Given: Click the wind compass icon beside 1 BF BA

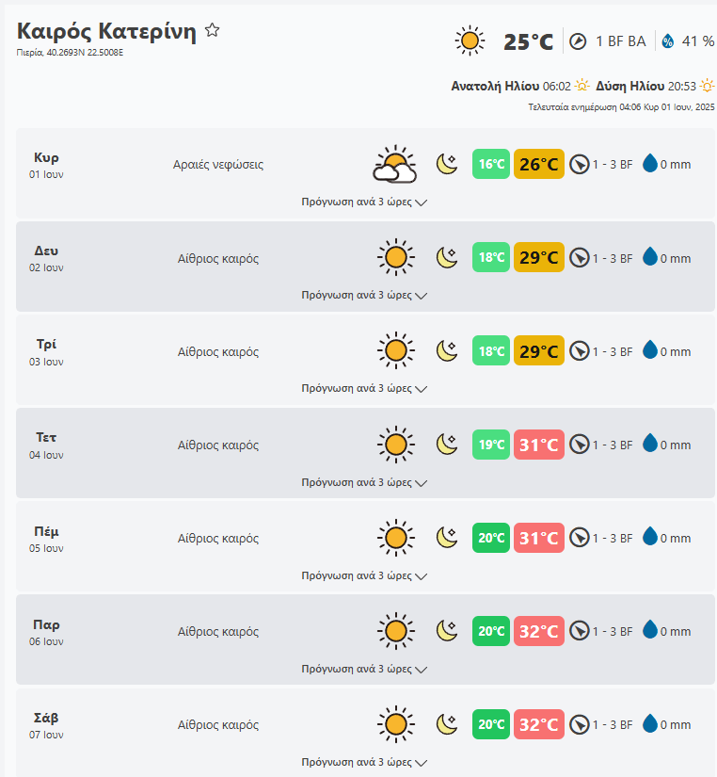Looking at the screenshot, I should click(579, 41).
